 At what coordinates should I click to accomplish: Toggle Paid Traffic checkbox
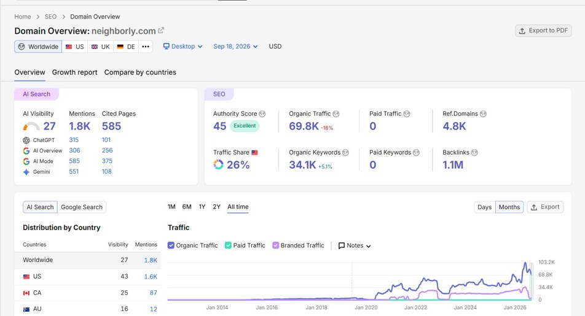(228, 245)
